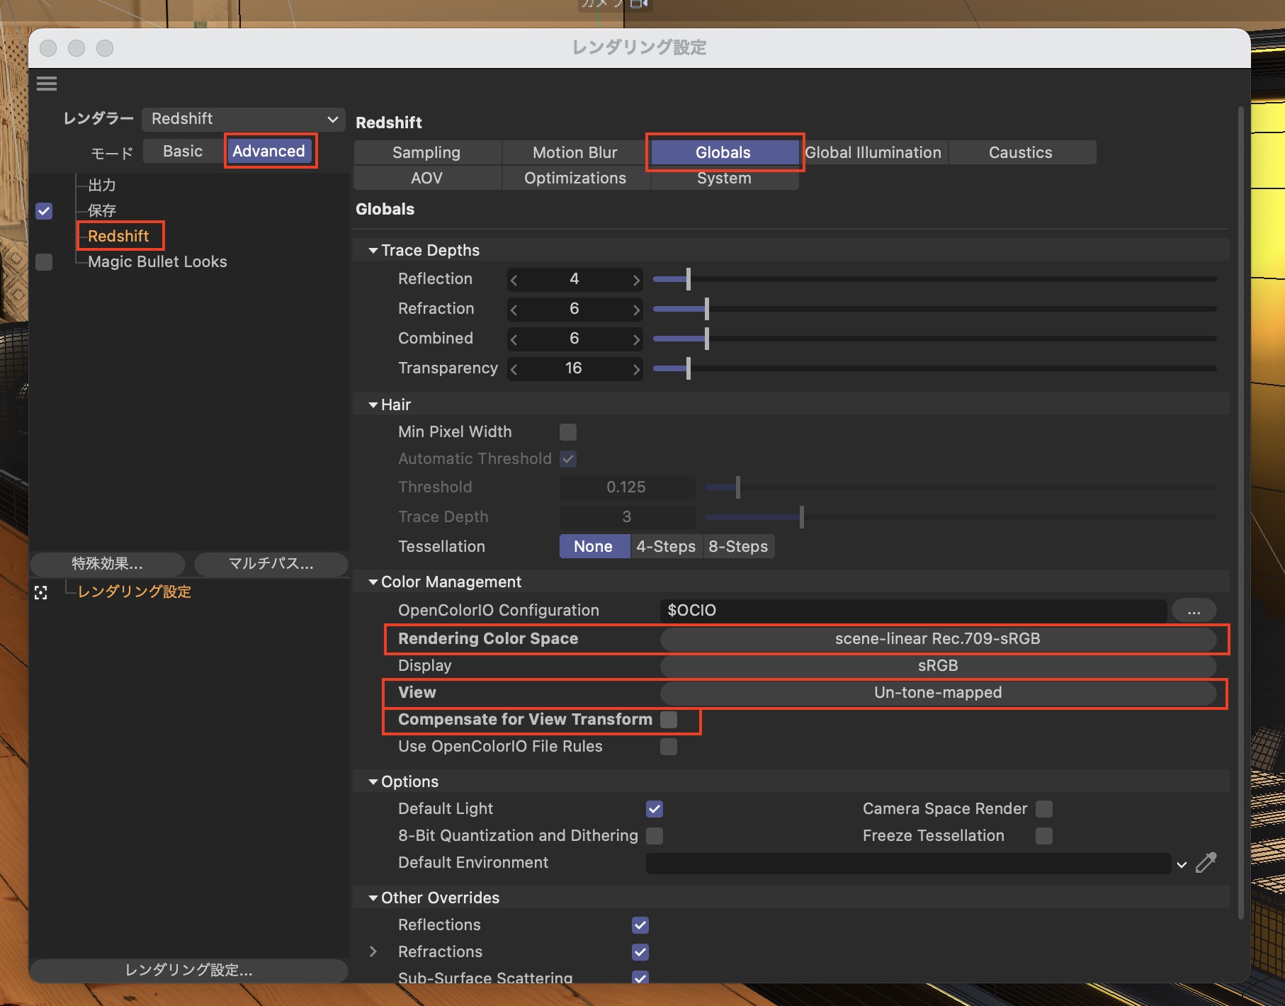Image resolution: width=1285 pixels, height=1006 pixels.
Task: Click the マルチパス... button
Action: coord(271,564)
